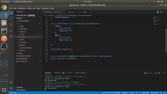Open the Run and Debug view
Screen dimensions: 167x94
[11, 30]
